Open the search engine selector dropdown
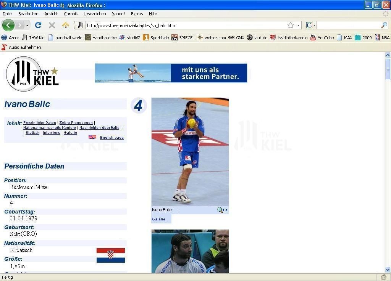Screen dimensions: 391x281 pyautogui.click(x=310, y=25)
